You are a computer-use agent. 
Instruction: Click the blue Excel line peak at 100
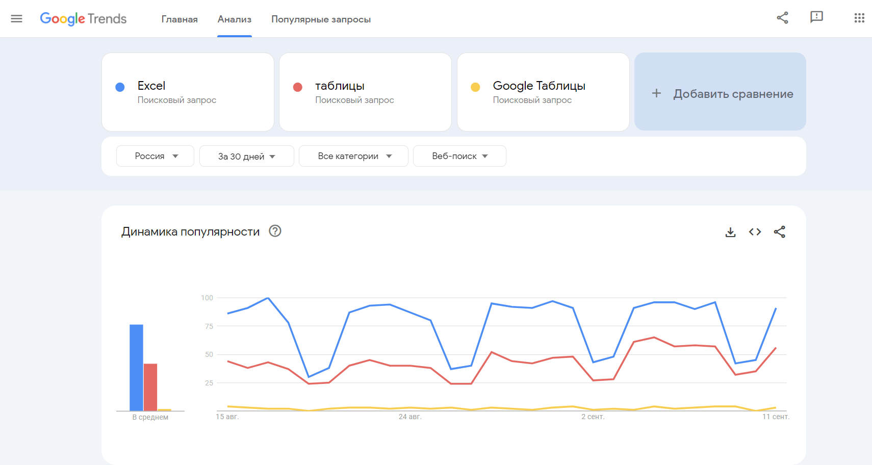(x=268, y=298)
